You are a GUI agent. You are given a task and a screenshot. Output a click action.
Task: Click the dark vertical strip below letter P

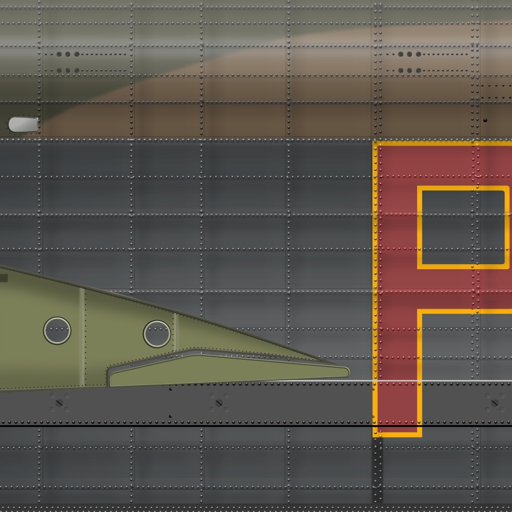coord(377,470)
